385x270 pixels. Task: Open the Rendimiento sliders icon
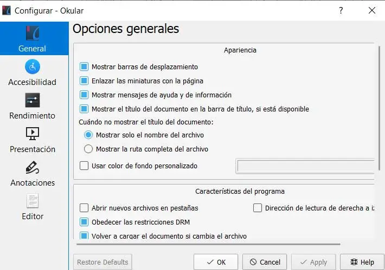(33, 100)
